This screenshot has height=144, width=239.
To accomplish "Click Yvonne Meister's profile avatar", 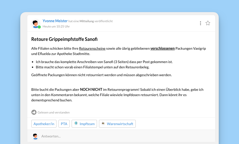I will pos(35,23).
